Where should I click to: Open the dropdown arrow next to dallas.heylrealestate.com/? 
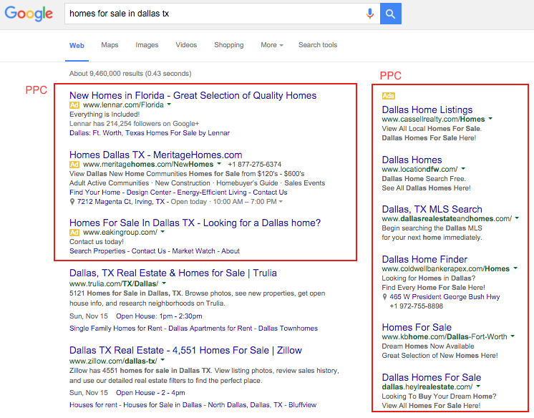click(x=478, y=387)
